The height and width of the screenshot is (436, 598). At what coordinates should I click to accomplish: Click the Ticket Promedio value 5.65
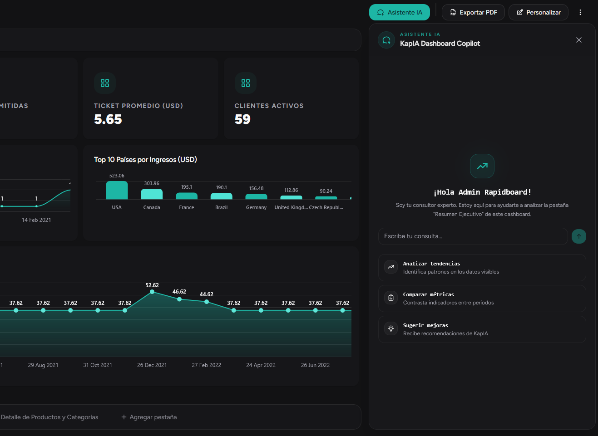[108, 119]
